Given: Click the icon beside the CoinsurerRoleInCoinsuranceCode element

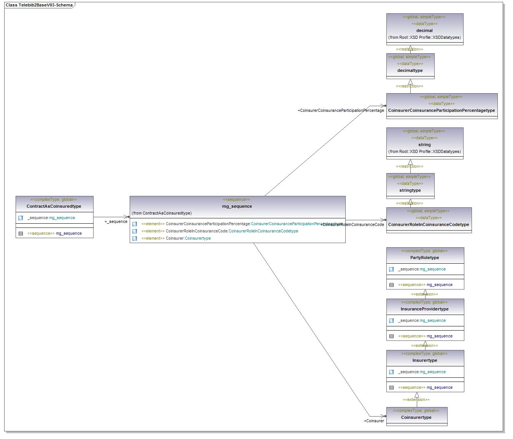Looking at the screenshot, I should [135, 231].
